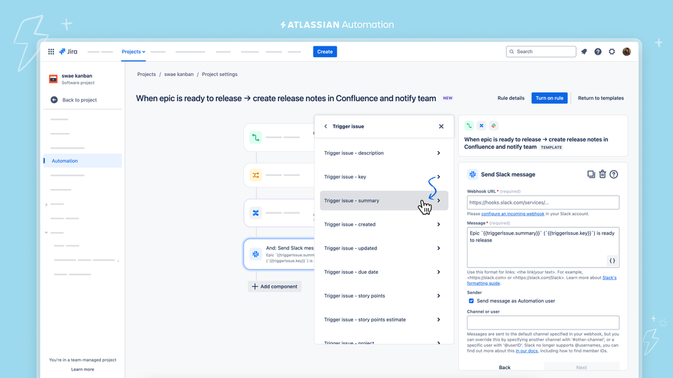Click Project settings breadcrumb
This screenshot has width=673, height=378.
pyautogui.click(x=220, y=74)
